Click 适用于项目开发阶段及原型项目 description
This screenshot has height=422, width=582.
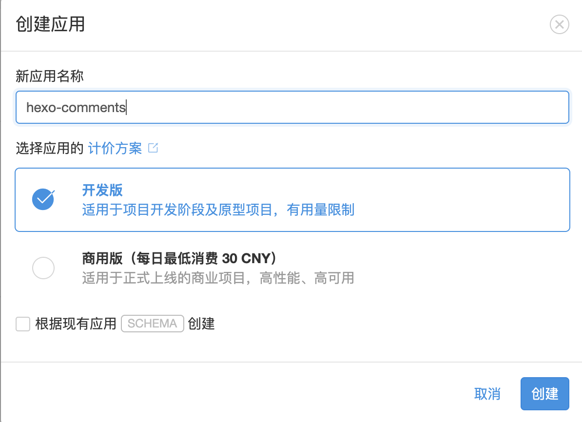tap(177, 210)
